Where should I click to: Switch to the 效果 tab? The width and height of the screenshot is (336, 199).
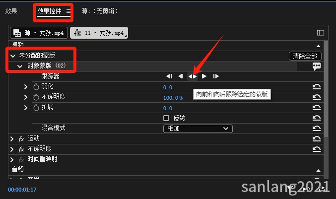pyautogui.click(x=11, y=11)
